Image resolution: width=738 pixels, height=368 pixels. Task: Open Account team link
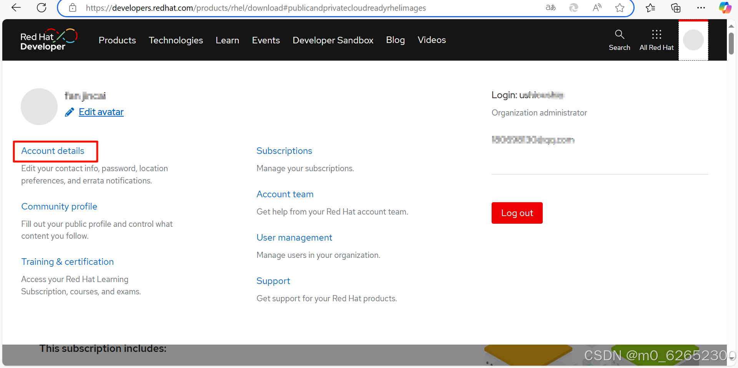tap(285, 194)
